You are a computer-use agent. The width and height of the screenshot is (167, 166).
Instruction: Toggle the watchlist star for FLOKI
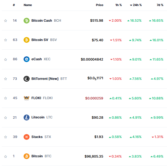point(5,98)
